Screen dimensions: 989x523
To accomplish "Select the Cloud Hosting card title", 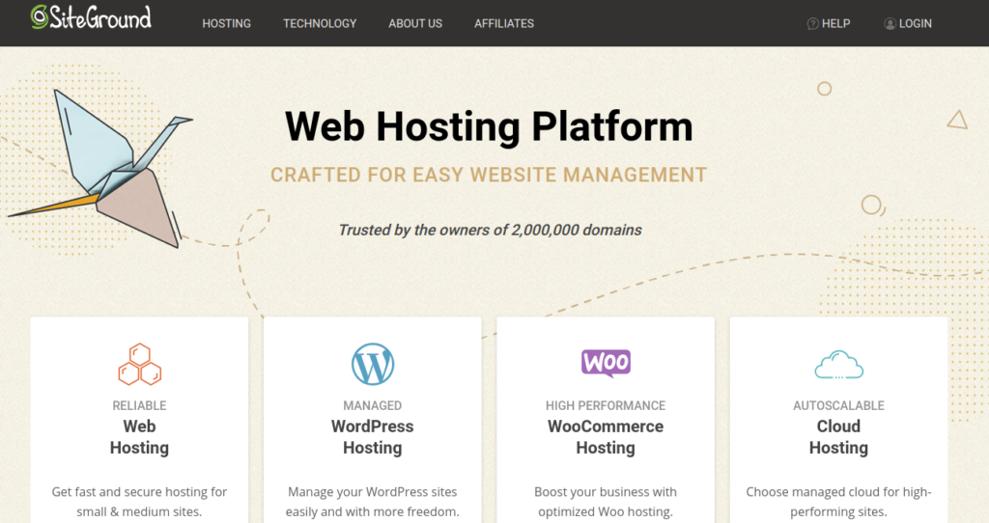I will 839,437.
